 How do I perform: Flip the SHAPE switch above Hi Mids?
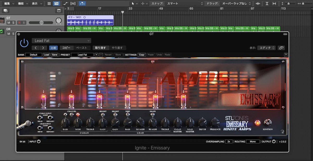click(153, 114)
